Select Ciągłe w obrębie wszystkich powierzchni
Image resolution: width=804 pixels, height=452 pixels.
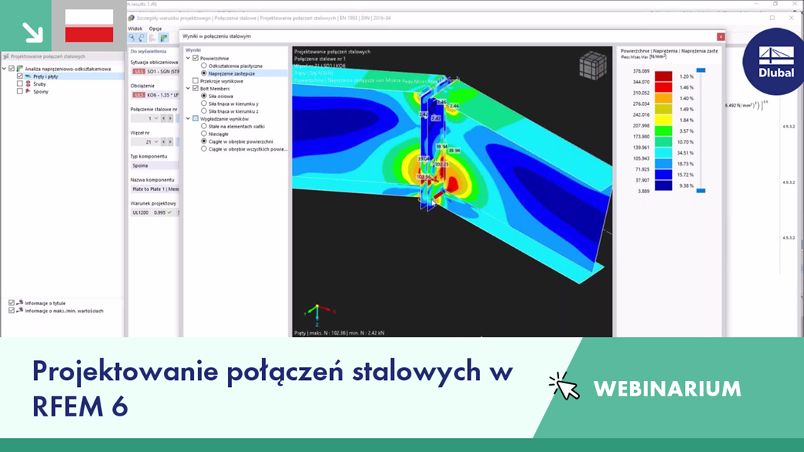[203, 149]
